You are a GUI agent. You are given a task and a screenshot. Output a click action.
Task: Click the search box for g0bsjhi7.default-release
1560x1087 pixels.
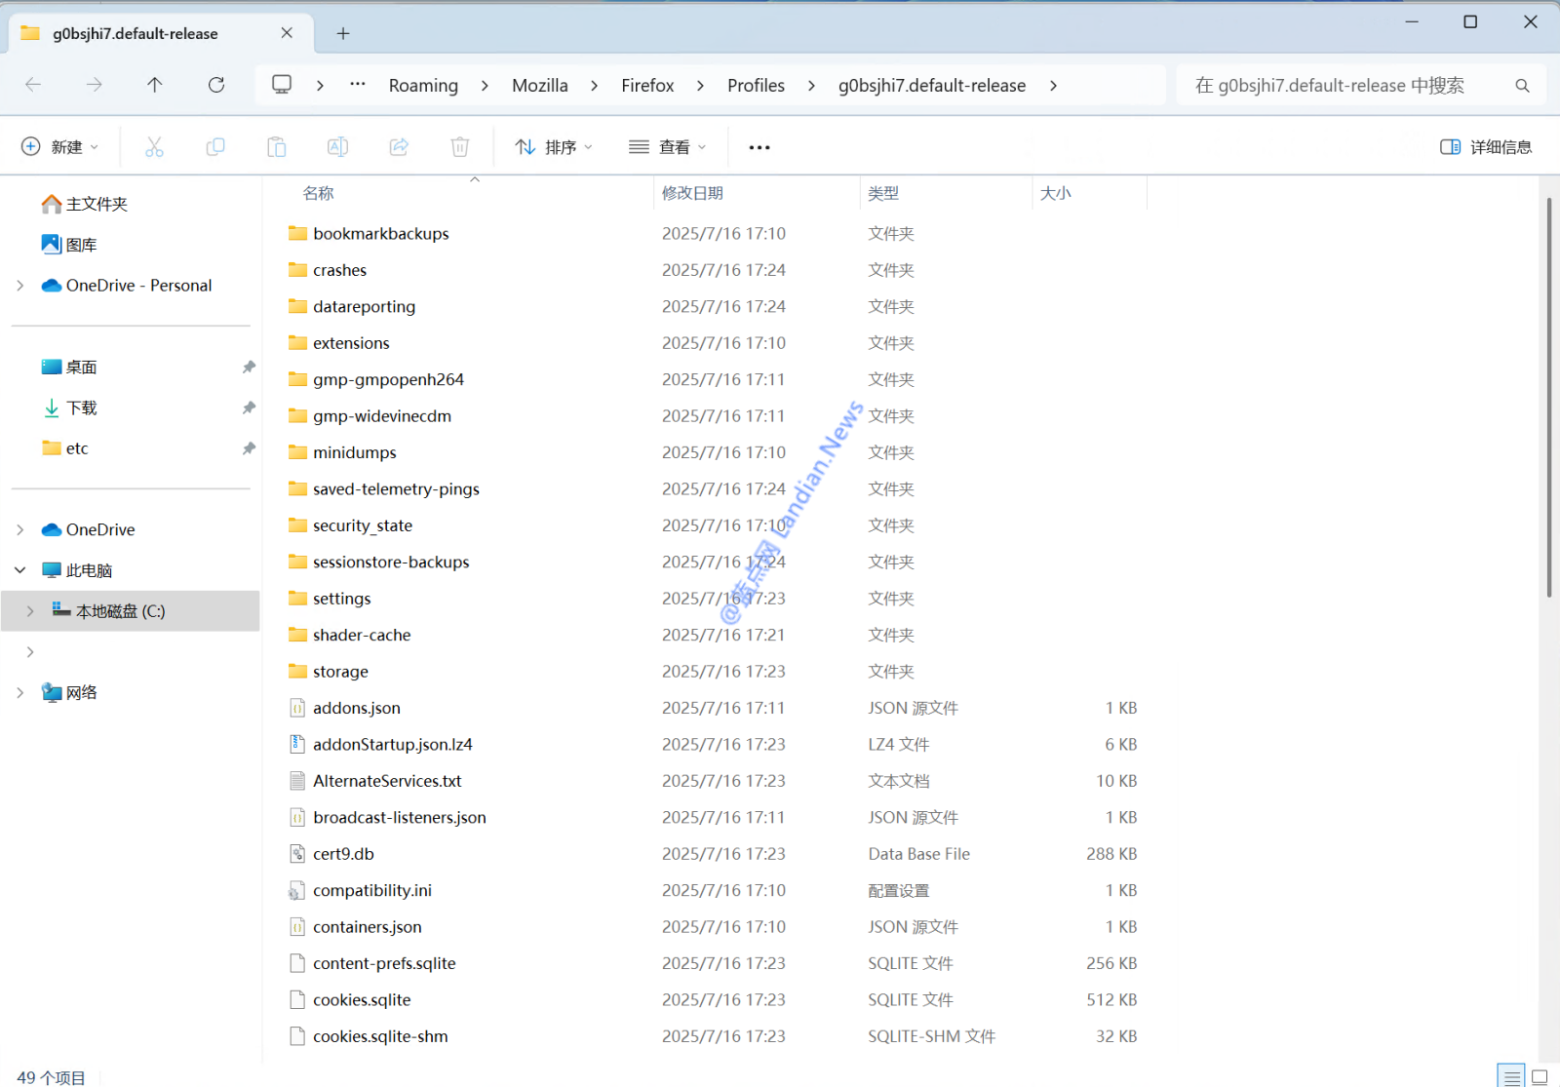click(1345, 86)
